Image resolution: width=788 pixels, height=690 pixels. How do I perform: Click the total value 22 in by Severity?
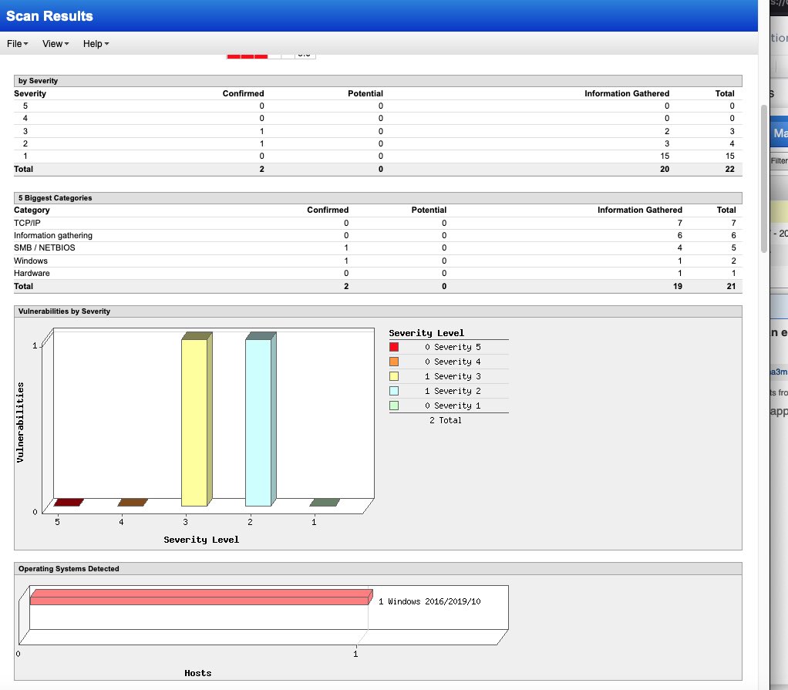pos(729,170)
